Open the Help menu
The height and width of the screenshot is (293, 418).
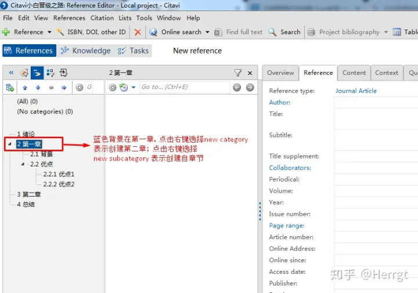(193, 18)
